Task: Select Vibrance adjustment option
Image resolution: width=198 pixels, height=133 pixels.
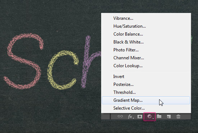Action: tap(146, 18)
